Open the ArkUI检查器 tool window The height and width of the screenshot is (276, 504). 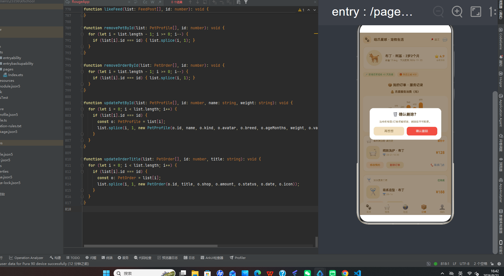pos(212,258)
